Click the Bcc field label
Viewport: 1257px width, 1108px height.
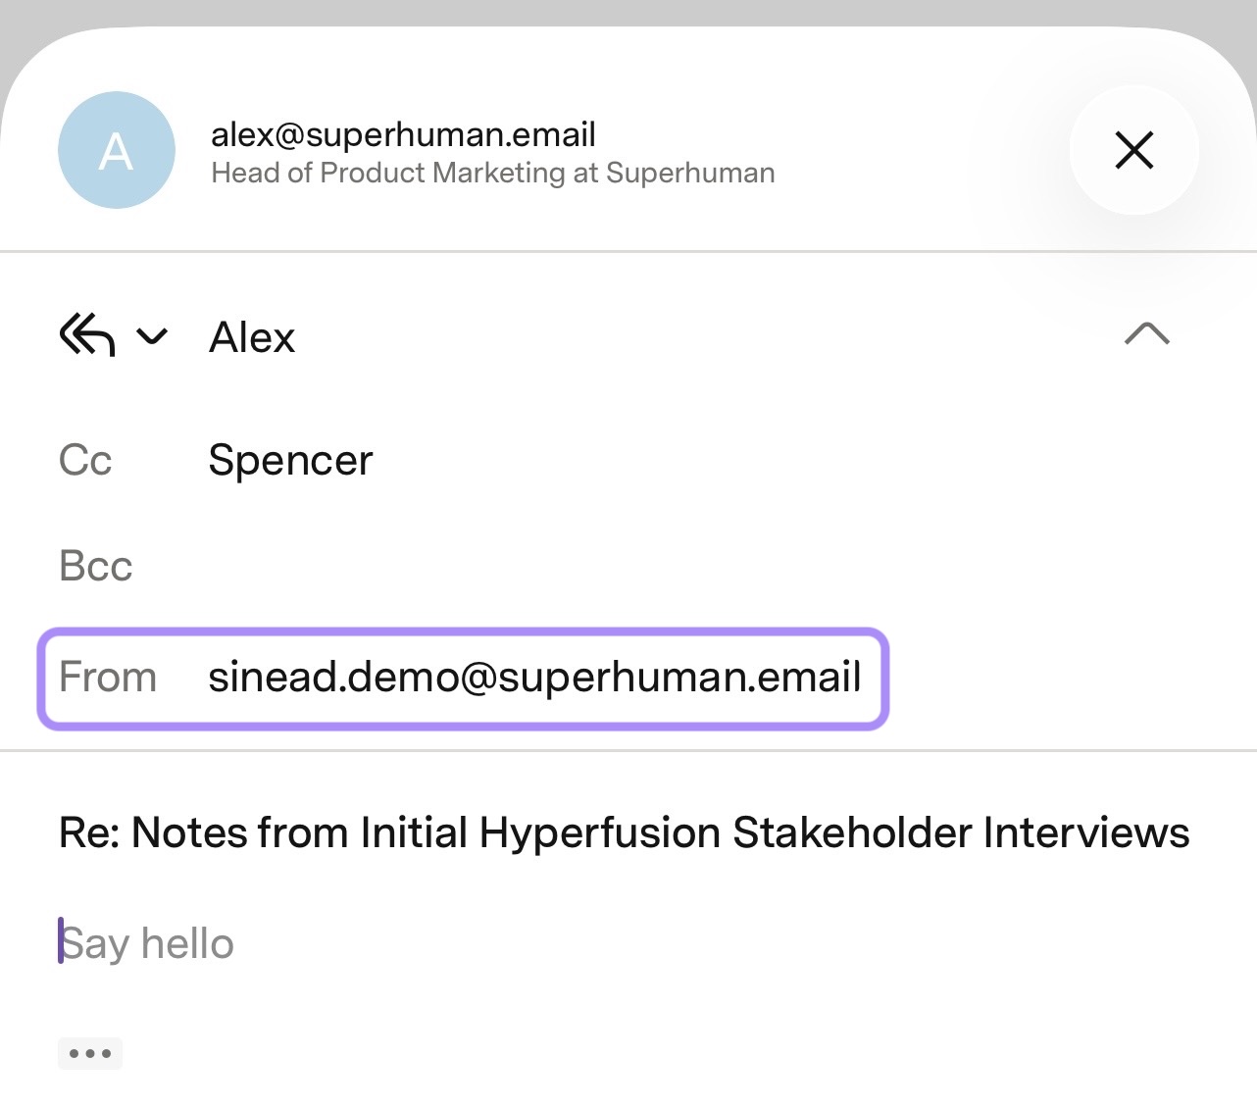click(x=95, y=566)
